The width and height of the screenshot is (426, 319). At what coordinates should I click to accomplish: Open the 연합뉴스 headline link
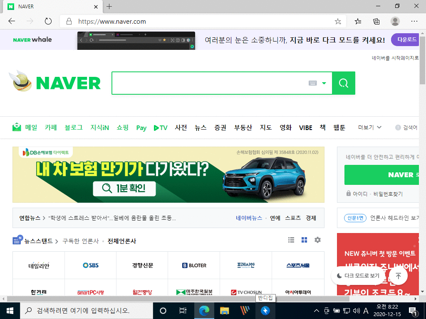tap(112, 218)
